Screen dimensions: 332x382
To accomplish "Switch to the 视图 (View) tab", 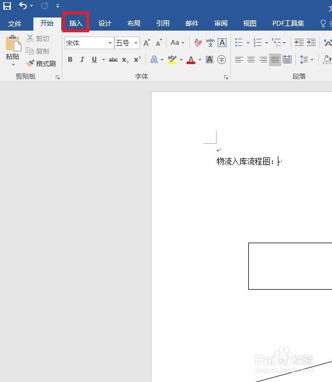I will 250,23.
